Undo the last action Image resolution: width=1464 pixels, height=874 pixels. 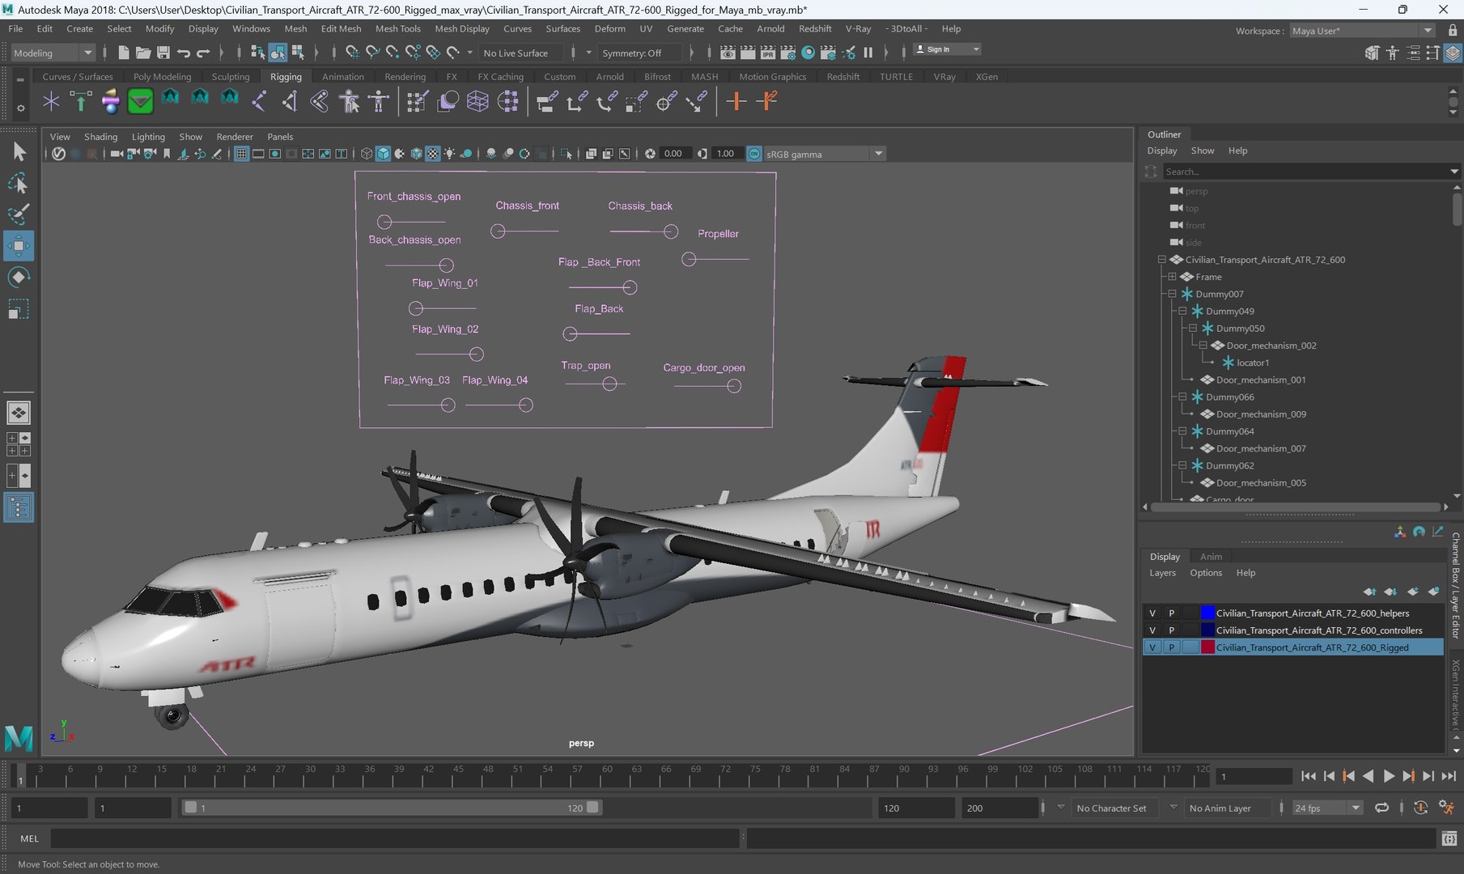183,53
